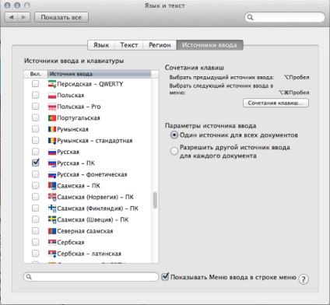
Task: Click the Polish Pro flag icon
Action: tap(52, 107)
